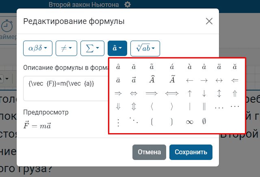Insert the wide tilde over capital A

pos(172,79)
